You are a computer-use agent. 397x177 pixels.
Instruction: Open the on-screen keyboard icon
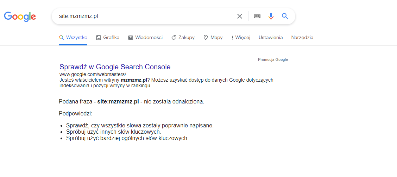[x=257, y=16]
